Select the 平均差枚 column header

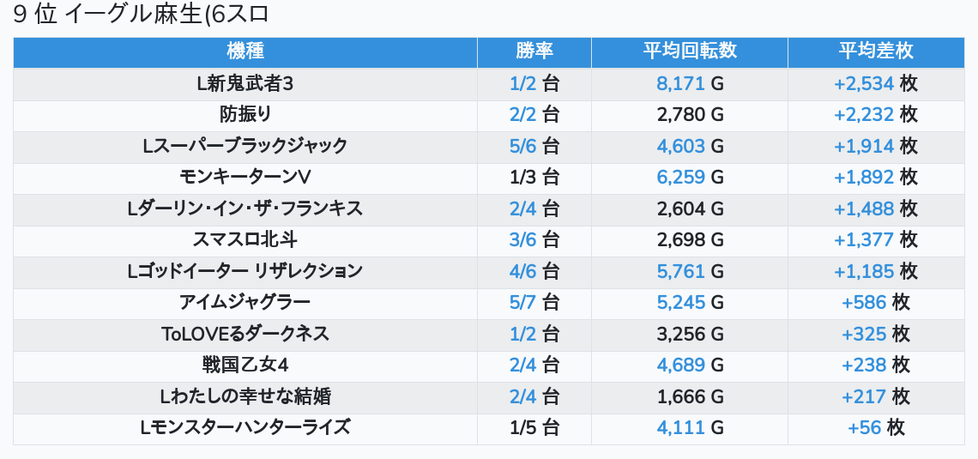pos(876,51)
